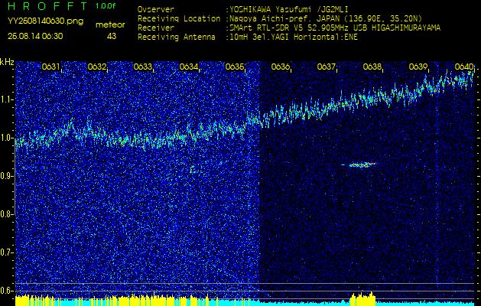Click the meteor label
The height and width of the screenshot is (306, 481).
point(110,25)
